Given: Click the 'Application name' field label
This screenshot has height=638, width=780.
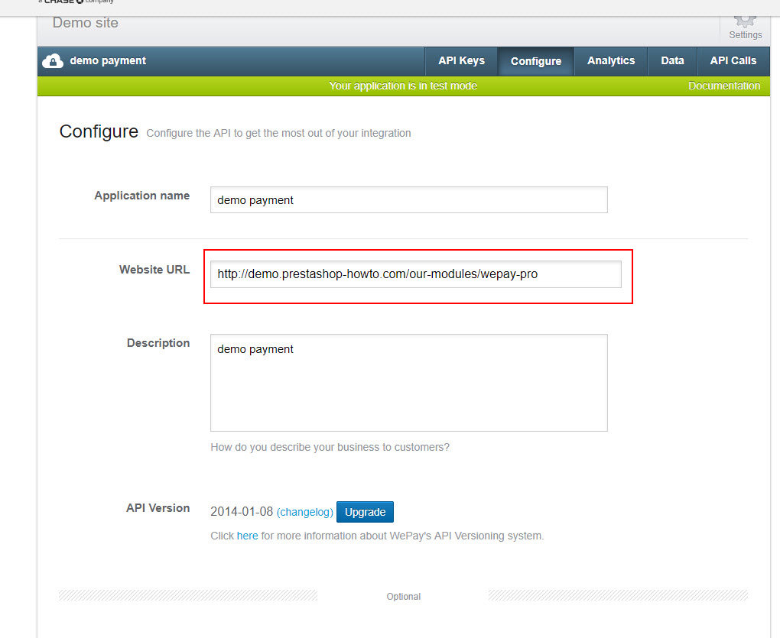Looking at the screenshot, I should pyautogui.click(x=141, y=196).
